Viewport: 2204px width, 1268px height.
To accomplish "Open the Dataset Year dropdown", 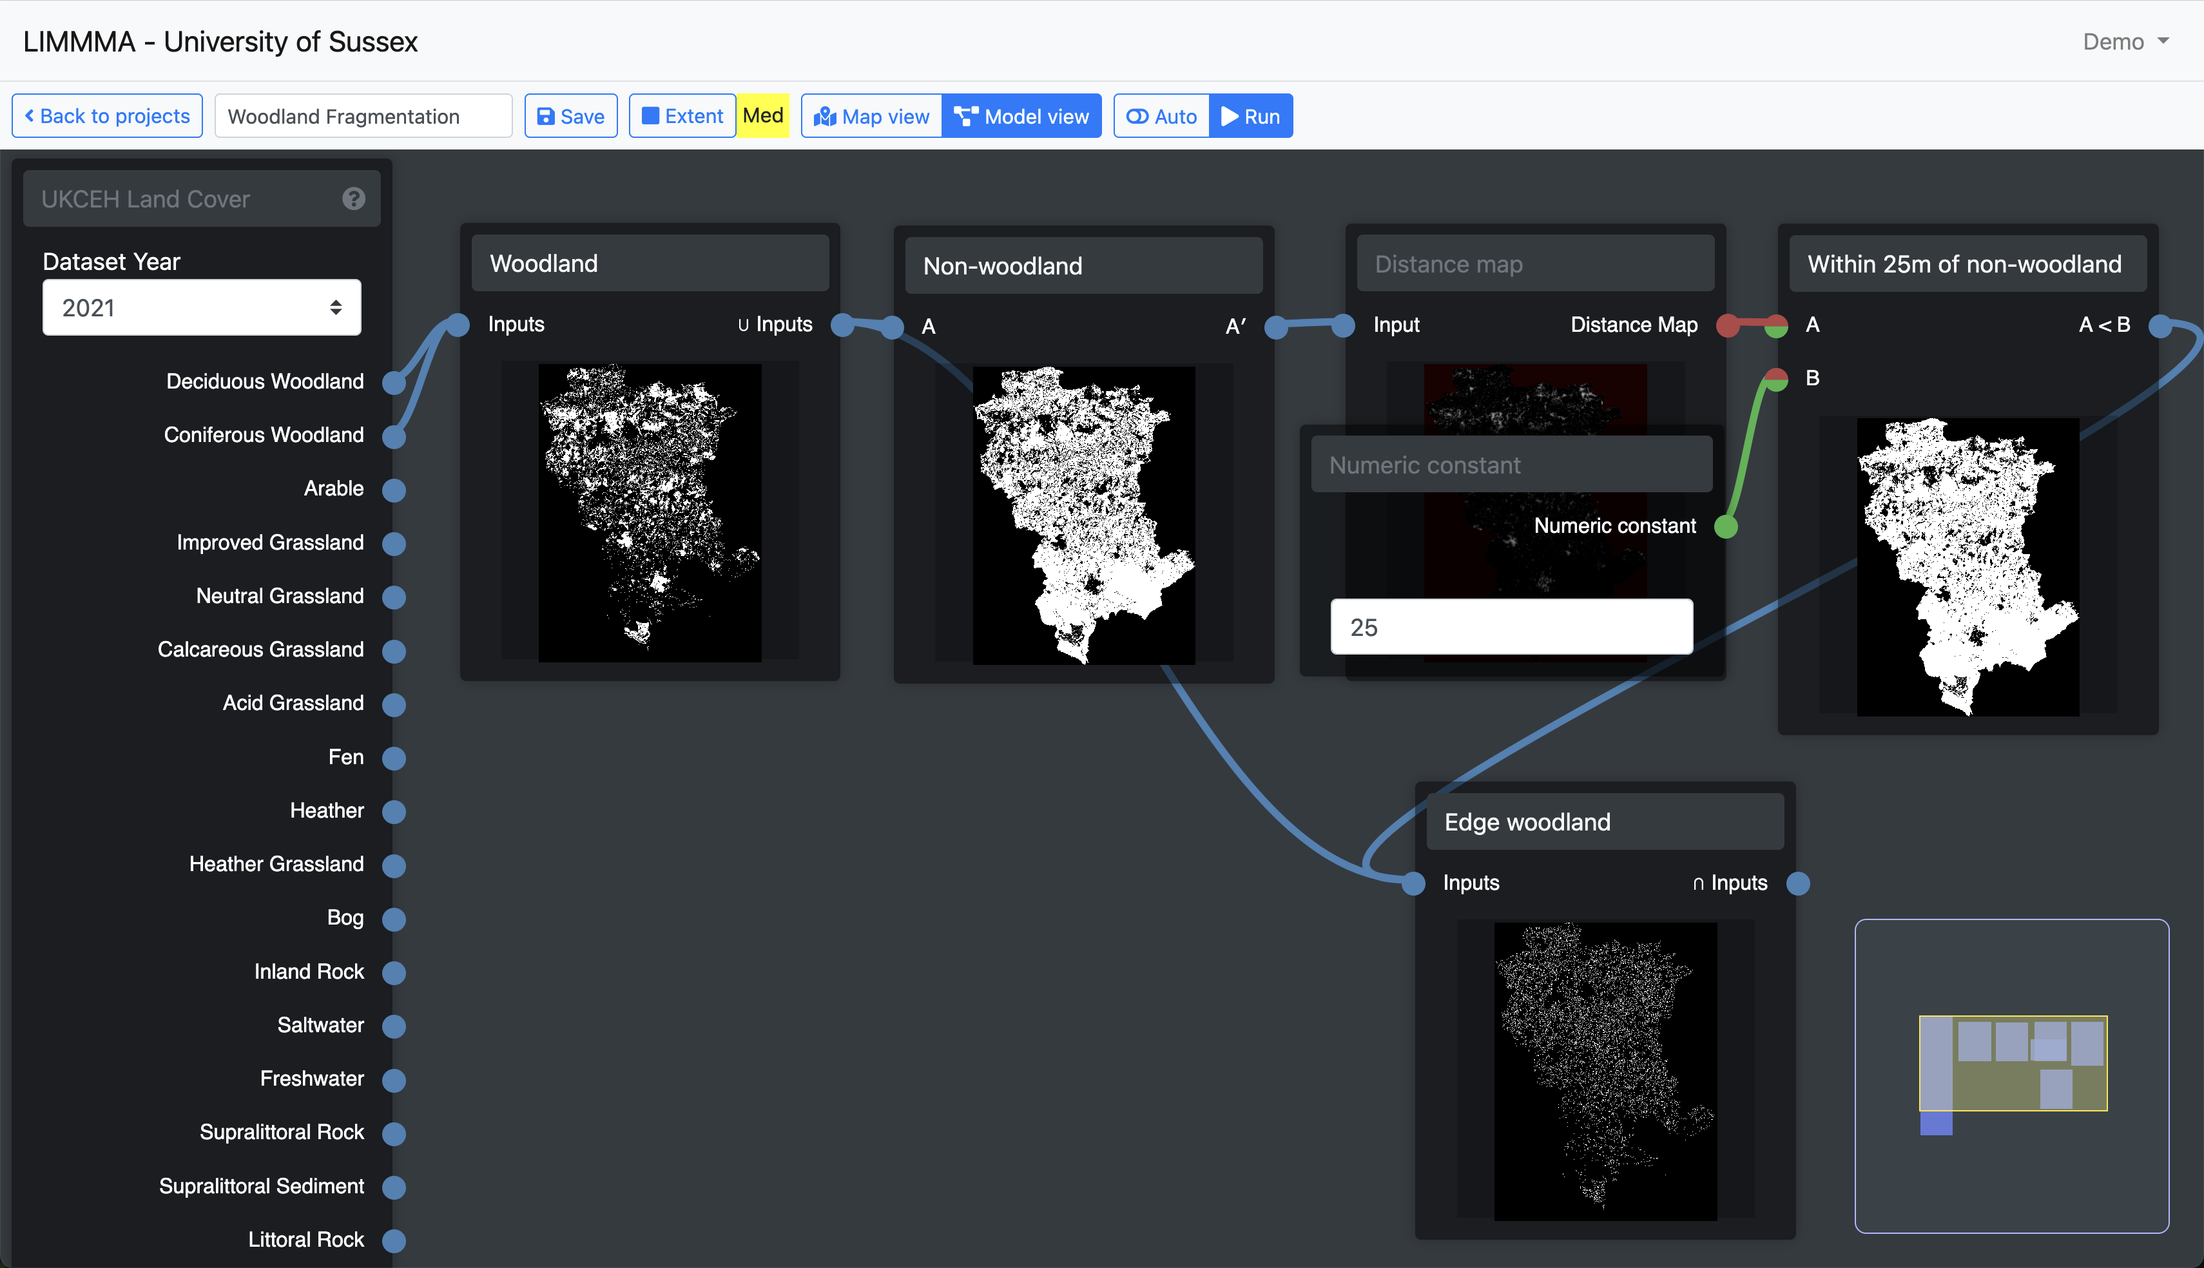I will [201, 307].
